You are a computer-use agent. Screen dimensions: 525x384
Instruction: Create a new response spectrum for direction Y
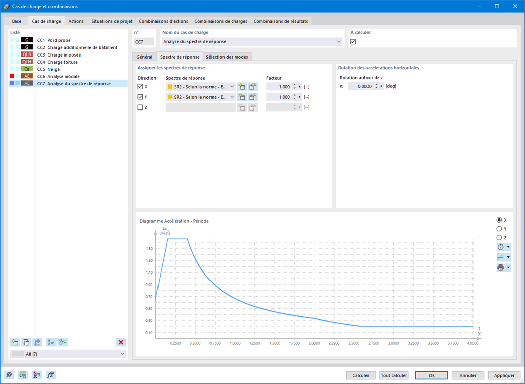tap(242, 97)
